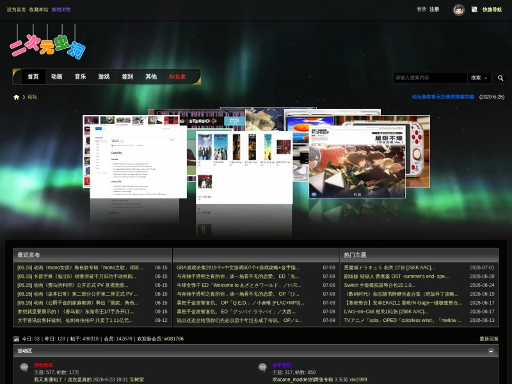Open the 音乐 nav tab
The width and height of the screenshot is (512, 384).
80,77
